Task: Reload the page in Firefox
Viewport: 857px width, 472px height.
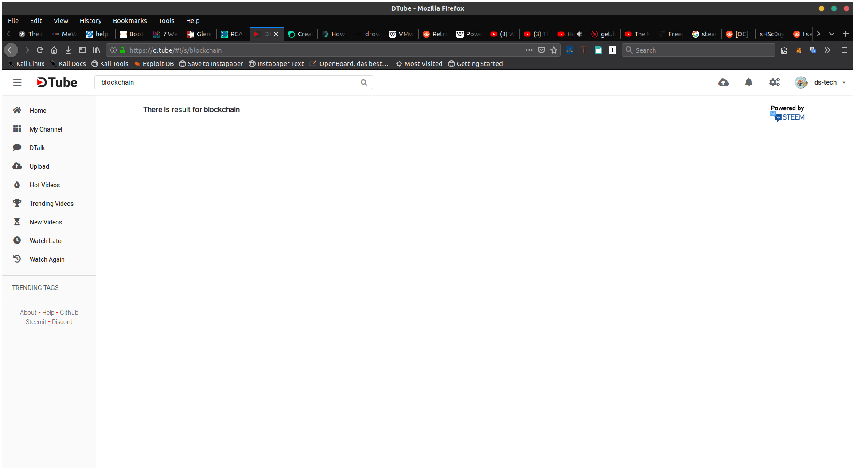Action: (40, 50)
